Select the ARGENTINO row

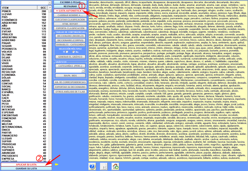[x=24, y=23]
